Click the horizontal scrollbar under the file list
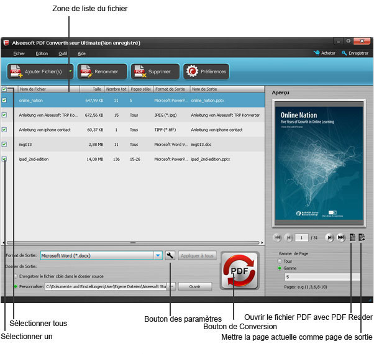374x354 pixels. coord(131,242)
